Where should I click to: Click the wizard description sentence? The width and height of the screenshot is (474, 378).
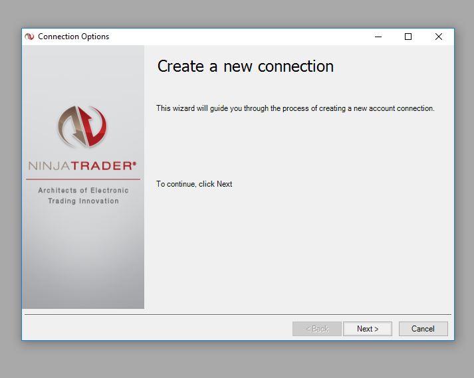coord(295,108)
